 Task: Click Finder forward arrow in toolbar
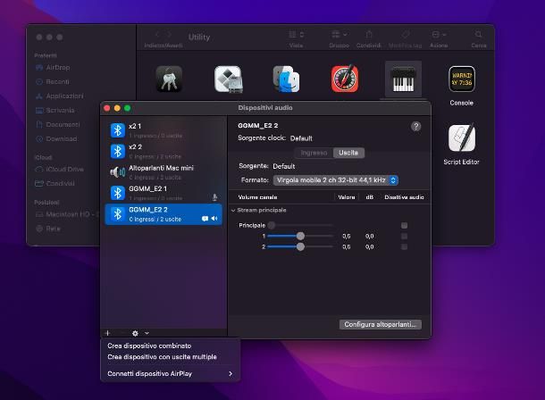pyautogui.click(x=169, y=34)
